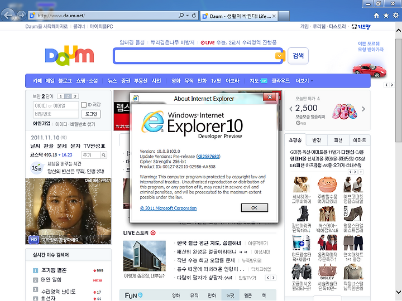Switch to the 이마트 tab

pos(360,140)
